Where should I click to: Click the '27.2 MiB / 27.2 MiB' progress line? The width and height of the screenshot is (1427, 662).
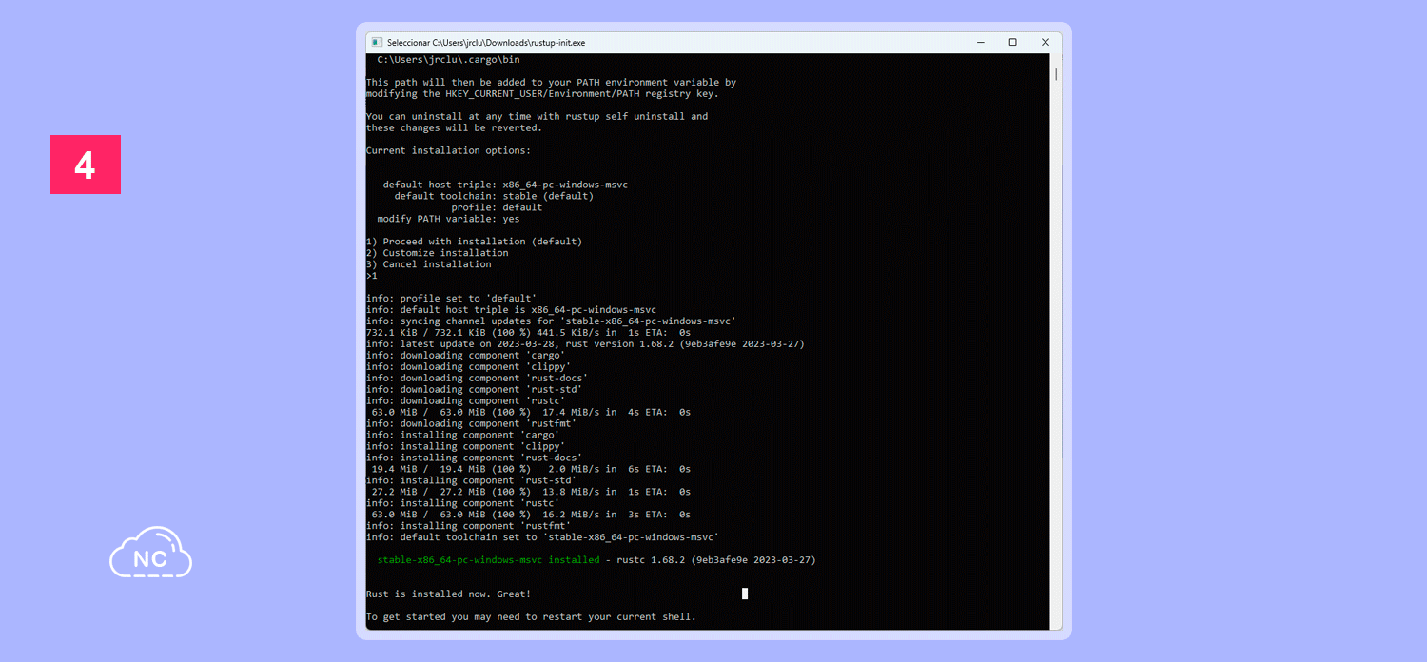point(531,494)
